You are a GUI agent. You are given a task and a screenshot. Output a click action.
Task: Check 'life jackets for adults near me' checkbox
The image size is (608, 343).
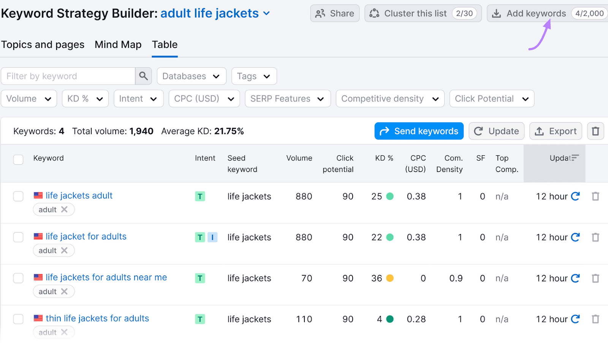click(x=18, y=278)
